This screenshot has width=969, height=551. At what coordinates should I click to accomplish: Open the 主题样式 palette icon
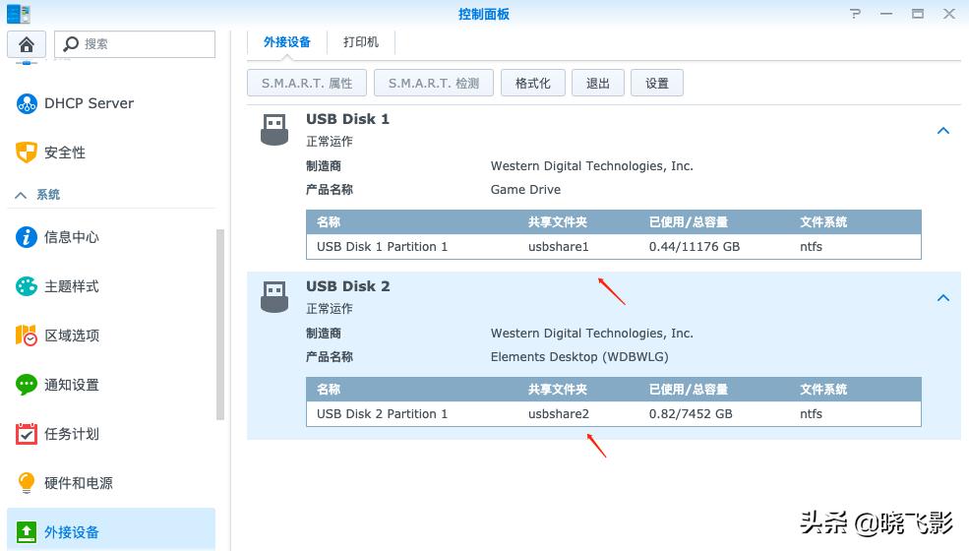point(27,286)
